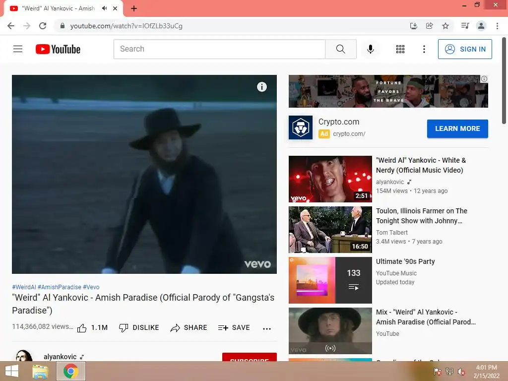Open the YouTube guide hamburger menu
Viewport: 508px width, 381px height.
click(18, 49)
